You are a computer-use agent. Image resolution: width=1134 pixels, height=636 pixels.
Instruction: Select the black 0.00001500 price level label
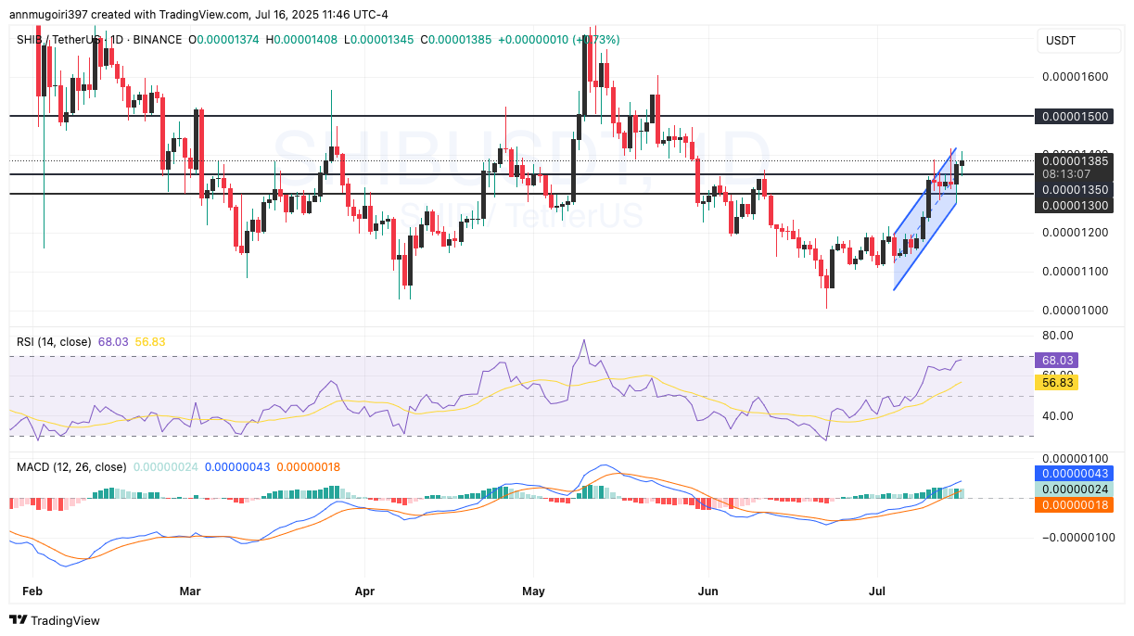[x=1075, y=116]
